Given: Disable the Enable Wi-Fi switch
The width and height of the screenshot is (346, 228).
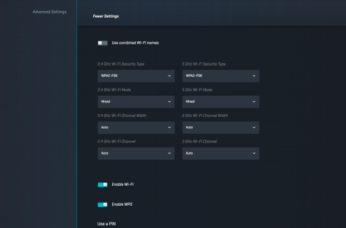Looking at the screenshot, I should point(102,184).
